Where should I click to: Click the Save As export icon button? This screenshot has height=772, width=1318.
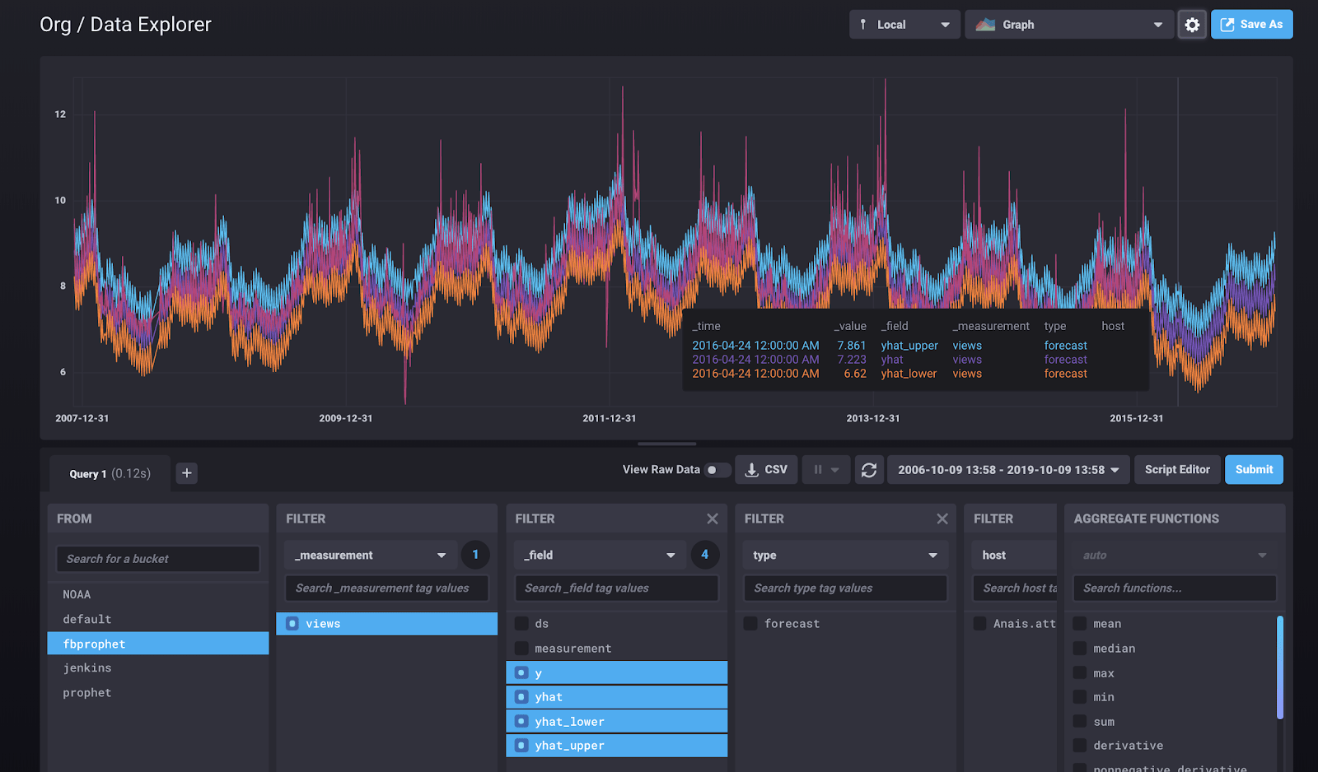pyautogui.click(x=1251, y=25)
